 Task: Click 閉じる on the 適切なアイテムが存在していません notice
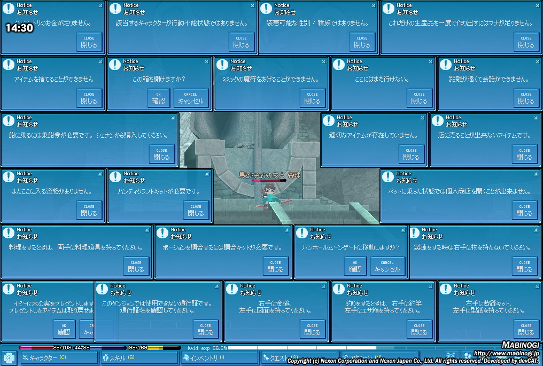[411, 154]
